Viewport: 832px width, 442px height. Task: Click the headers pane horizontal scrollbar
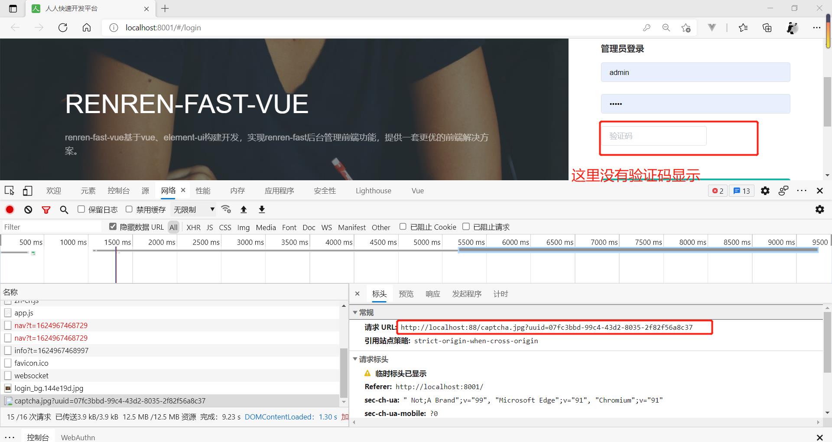586,422
